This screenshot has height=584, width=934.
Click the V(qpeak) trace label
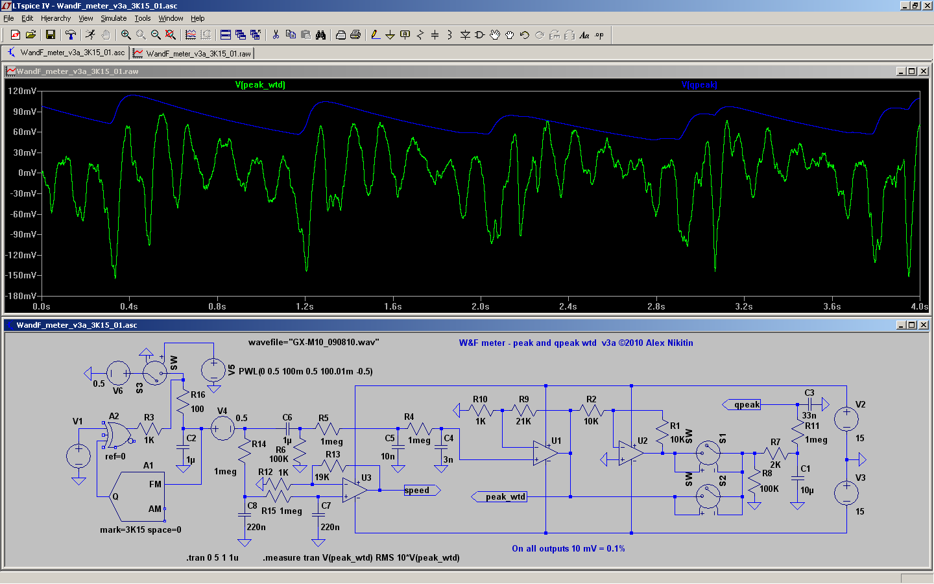[x=699, y=85]
